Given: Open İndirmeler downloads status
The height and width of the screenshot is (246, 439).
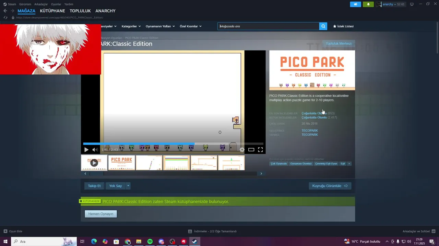Looking at the screenshot, I should pos(212,231).
